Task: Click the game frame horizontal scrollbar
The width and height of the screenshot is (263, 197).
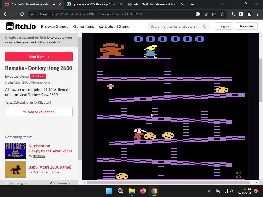Action: [168, 182]
